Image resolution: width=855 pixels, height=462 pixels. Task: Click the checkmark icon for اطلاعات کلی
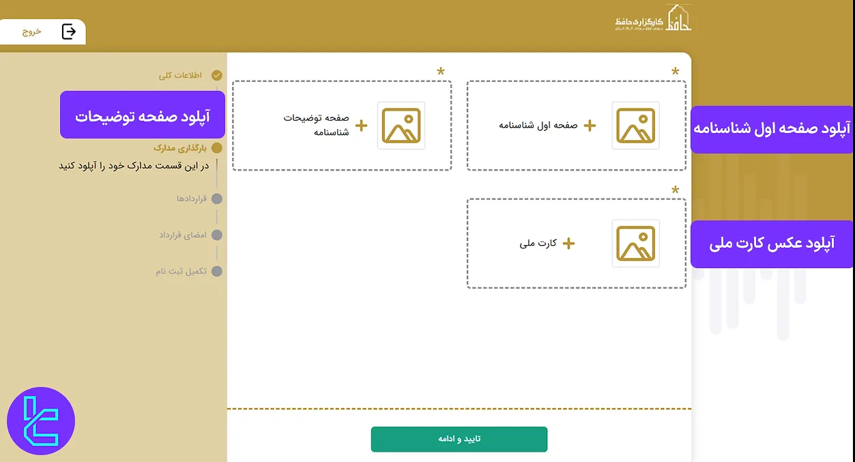pyautogui.click(x=217, y=76)
